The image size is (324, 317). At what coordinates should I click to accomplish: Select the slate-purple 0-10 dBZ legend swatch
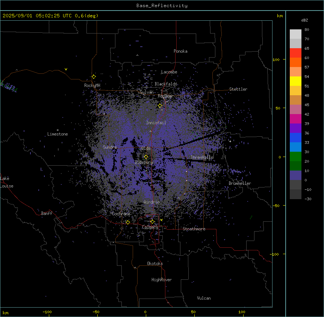point(295,175)
